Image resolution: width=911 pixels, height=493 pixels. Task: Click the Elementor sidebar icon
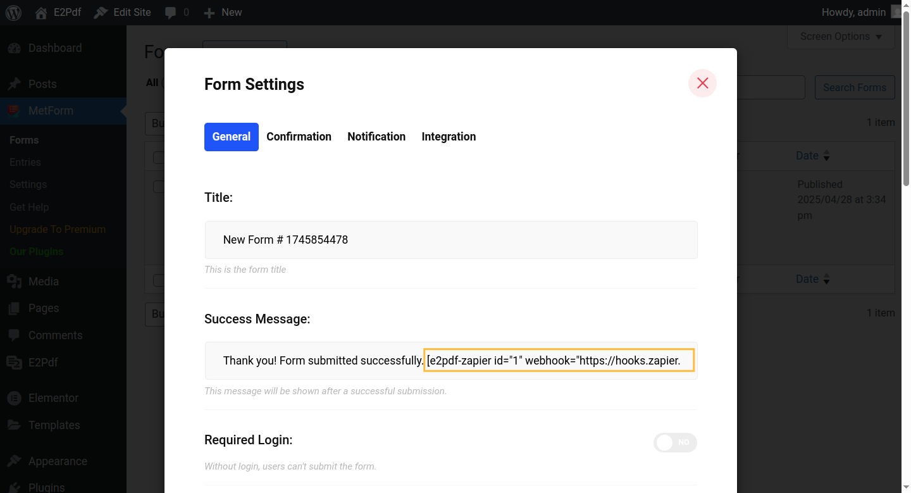tap(14, 398)
